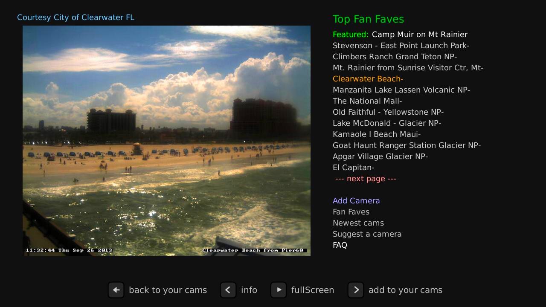Open Courtesy City of Clearwater FL link

(76, 17)
